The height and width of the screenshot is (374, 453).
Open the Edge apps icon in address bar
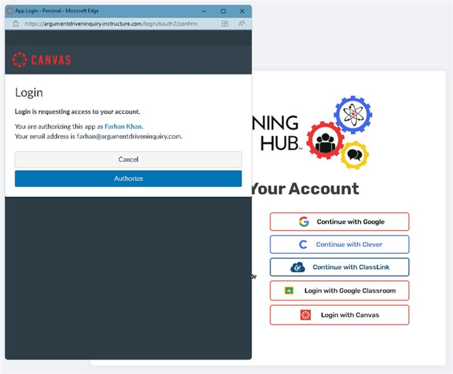225,24
